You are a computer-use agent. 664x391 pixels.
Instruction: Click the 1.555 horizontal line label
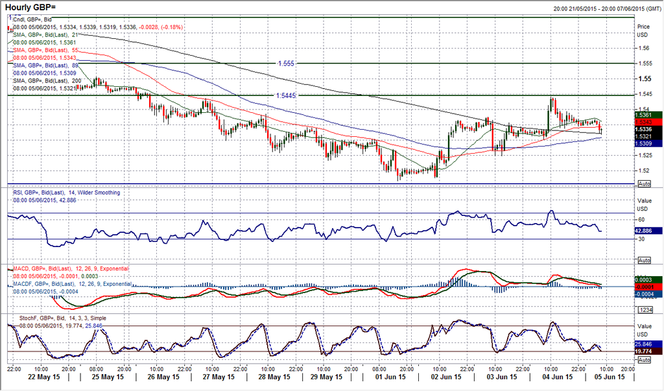[286, 64]
